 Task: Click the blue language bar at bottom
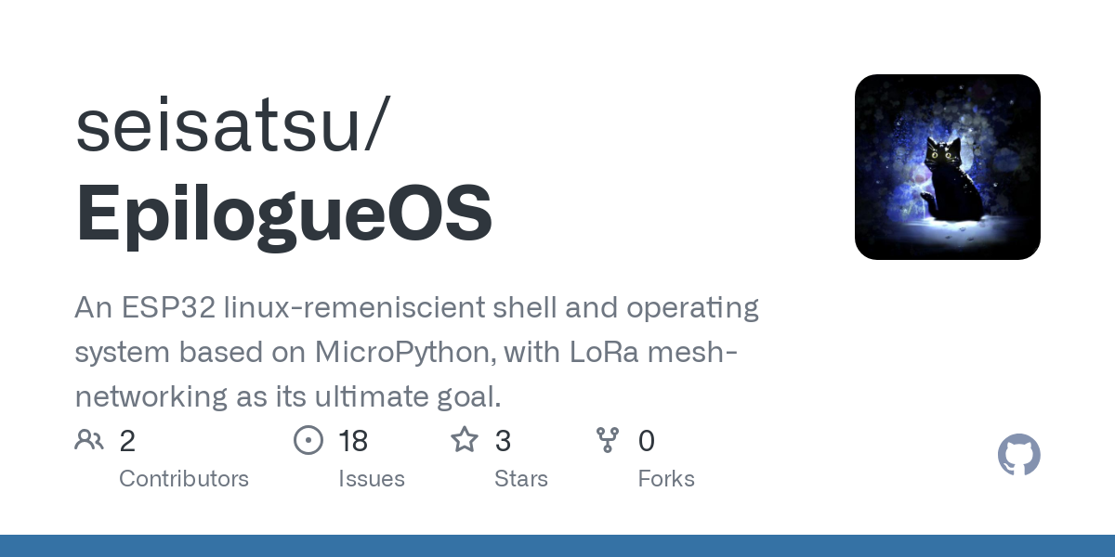click(x=557, y=546)
